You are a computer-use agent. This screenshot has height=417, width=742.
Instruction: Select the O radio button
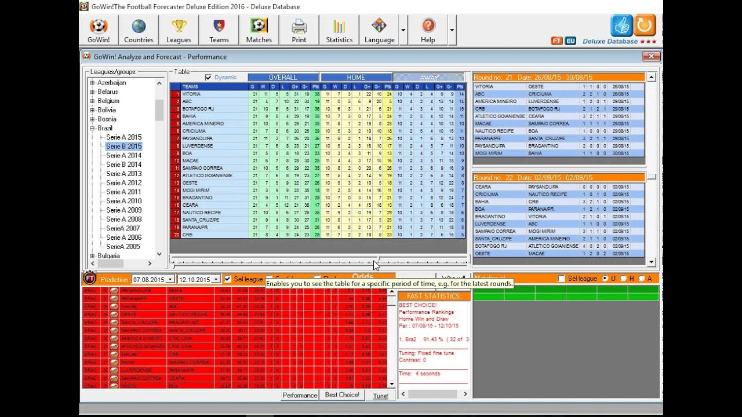click(x=605, y=279)
